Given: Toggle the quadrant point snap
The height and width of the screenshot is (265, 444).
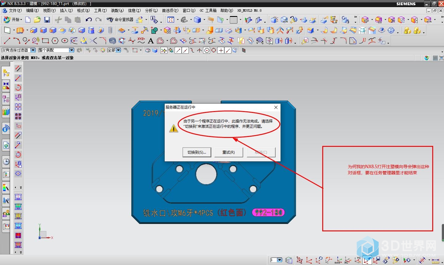Looking at the screenshot, I should point(214,50).
